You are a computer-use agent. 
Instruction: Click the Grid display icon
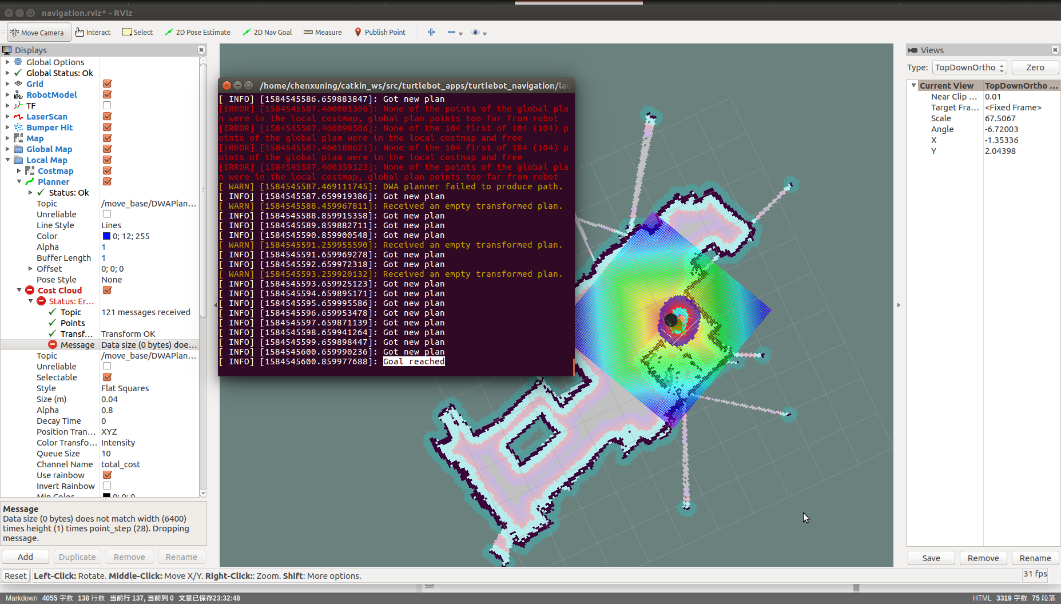(x=18, y=84)
